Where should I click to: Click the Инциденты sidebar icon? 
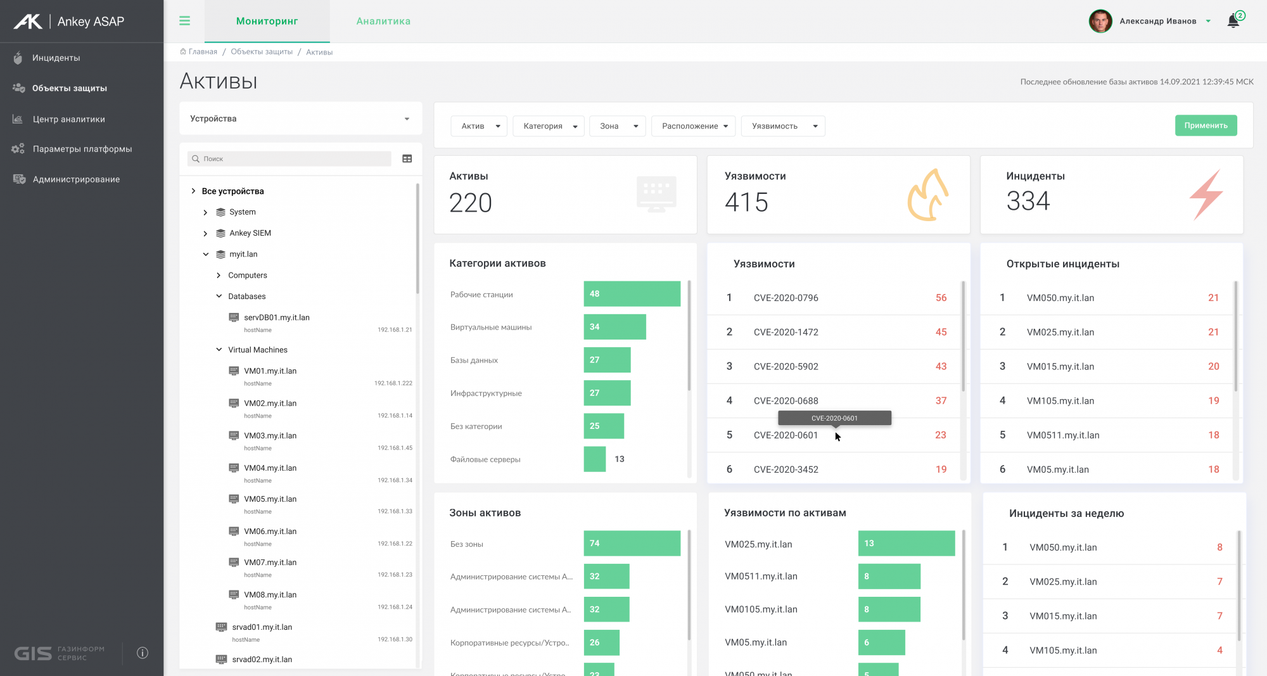pos(18,58)
